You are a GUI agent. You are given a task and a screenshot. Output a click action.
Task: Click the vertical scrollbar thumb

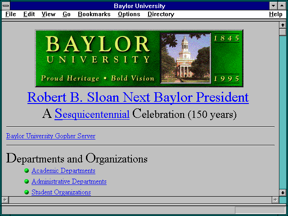283,32
